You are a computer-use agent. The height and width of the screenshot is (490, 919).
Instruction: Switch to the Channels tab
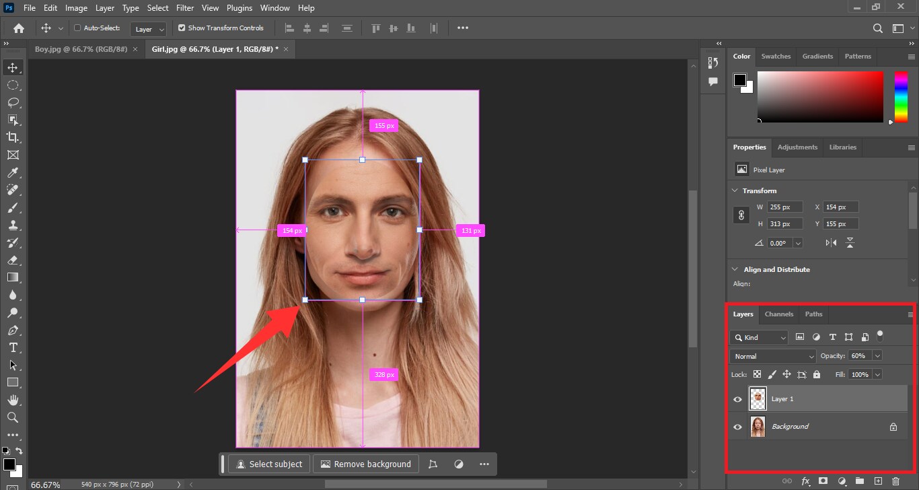click(x=779, y=314)
